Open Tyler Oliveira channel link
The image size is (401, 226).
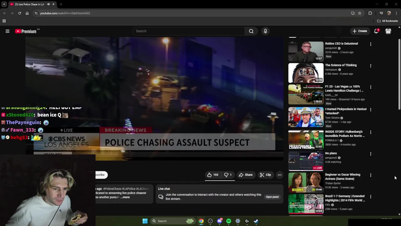click(x=333, y=118)
